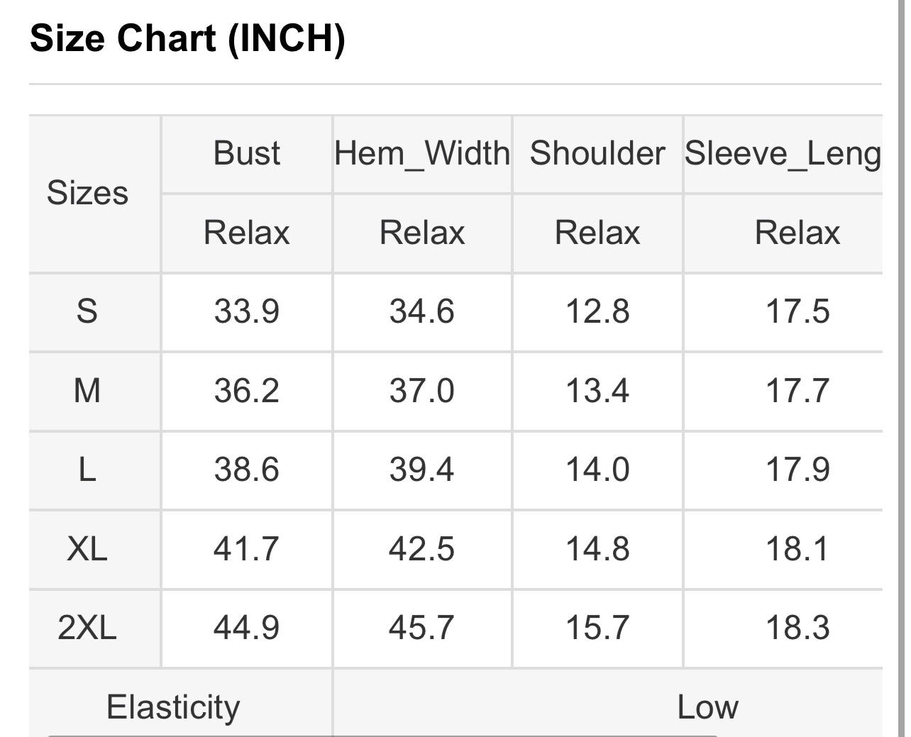
Task: Click the Low elasticity value
Action: (x=707, y=707)
